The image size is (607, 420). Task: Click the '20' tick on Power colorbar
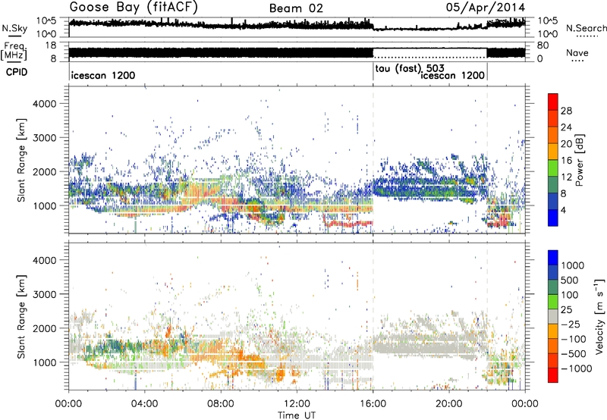point(566,144)
